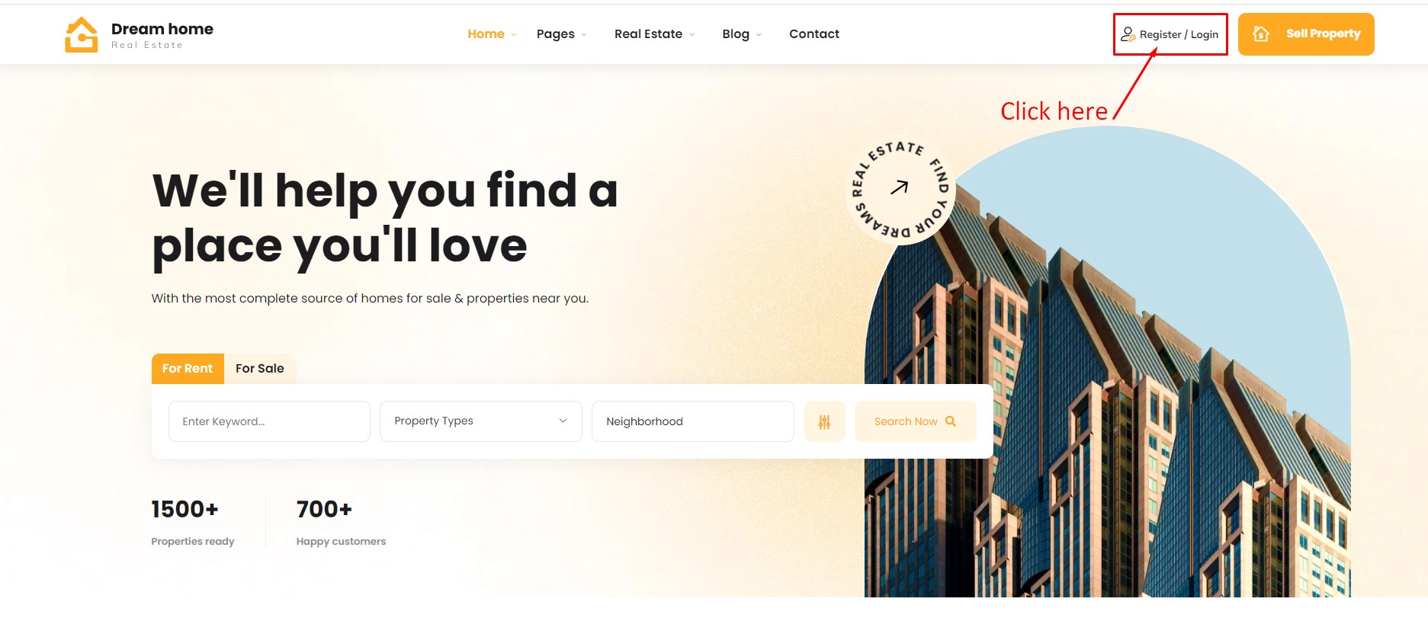
Task: Go to the Contact page
Action: click(813, 34)
